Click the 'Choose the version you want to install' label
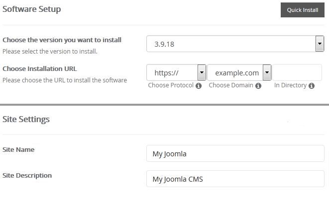The width and height of the screenshot is (329, 200). coord(62,40)
